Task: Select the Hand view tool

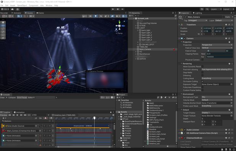Action: coord(3,22)
